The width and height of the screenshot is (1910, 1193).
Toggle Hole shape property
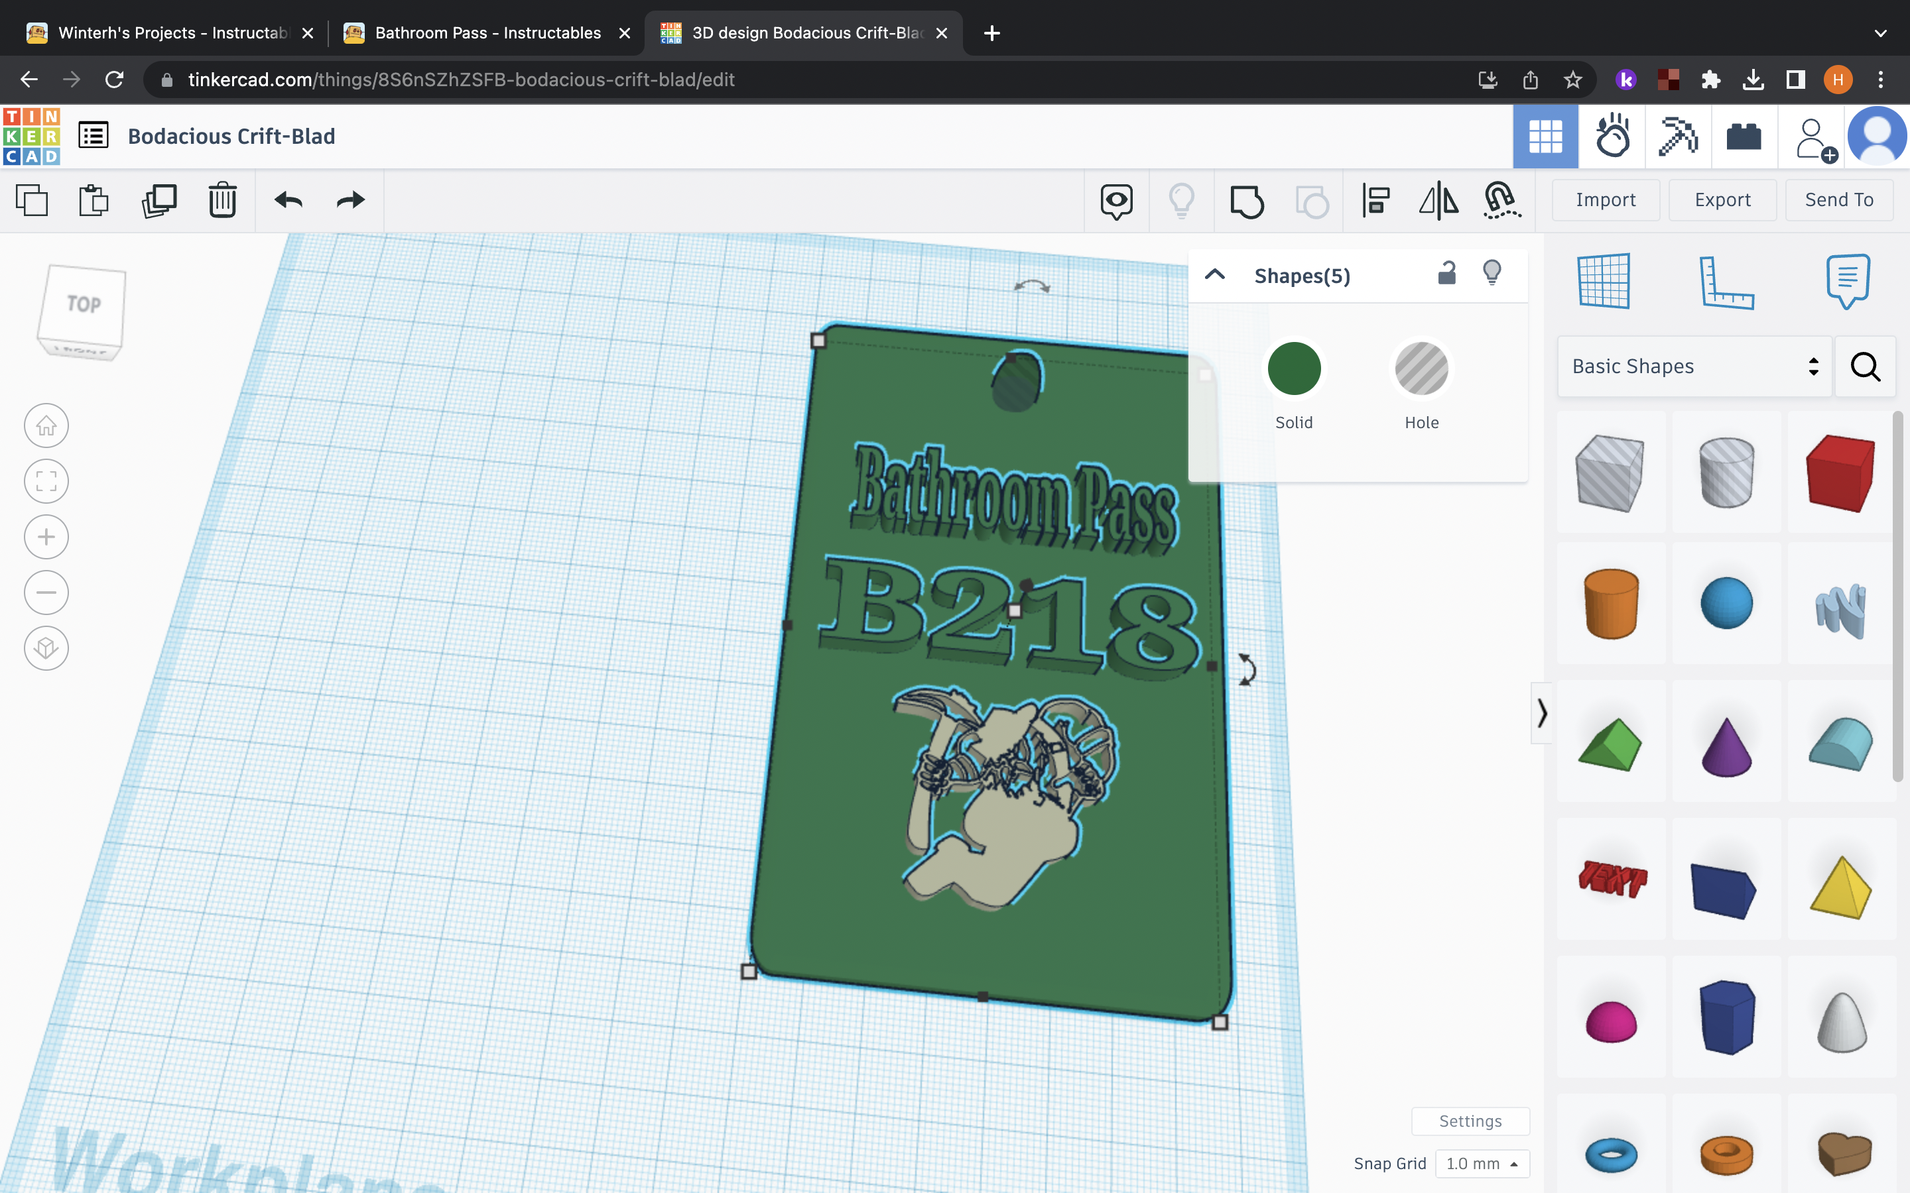(x=1421, y=369)
